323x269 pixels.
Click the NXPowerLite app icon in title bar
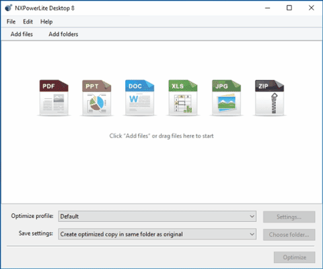click(x=9, y=8)
